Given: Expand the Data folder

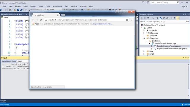Looking at the screenshot, I should coord(144,51).
